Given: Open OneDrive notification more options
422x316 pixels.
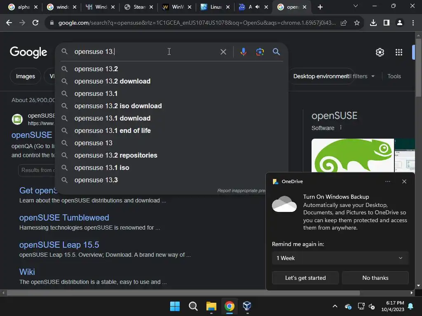Looking at the screenshot, I should 388,181.
